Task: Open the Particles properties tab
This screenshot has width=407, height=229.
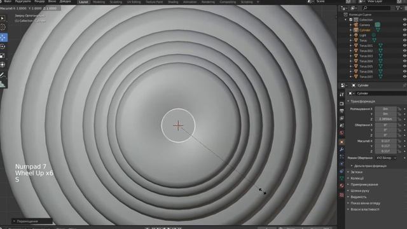Action: click(x=341, y=156)
